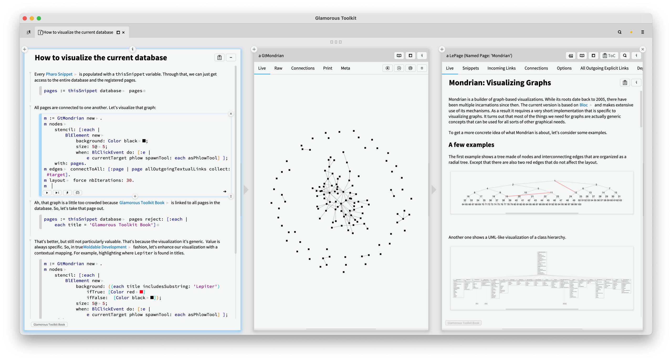Open the Moldable Development link
672x361 pixels.
pyautogui.click(x=105, y=247)
